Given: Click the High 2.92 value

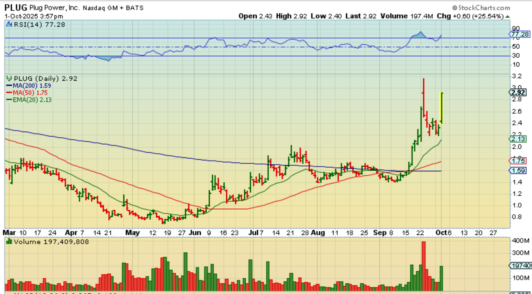Looking at the screenshot, I should click(291, 16).
